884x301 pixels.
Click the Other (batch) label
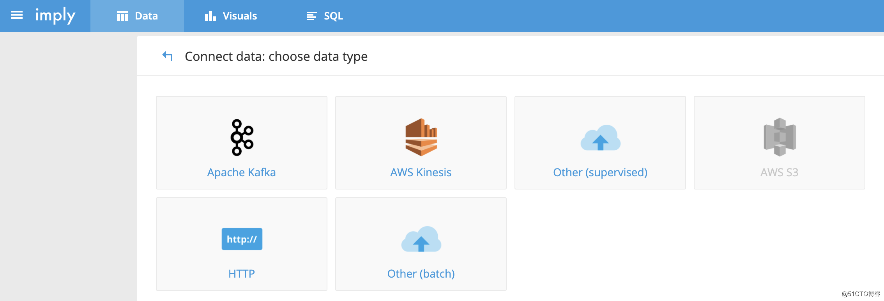(421, 274)
